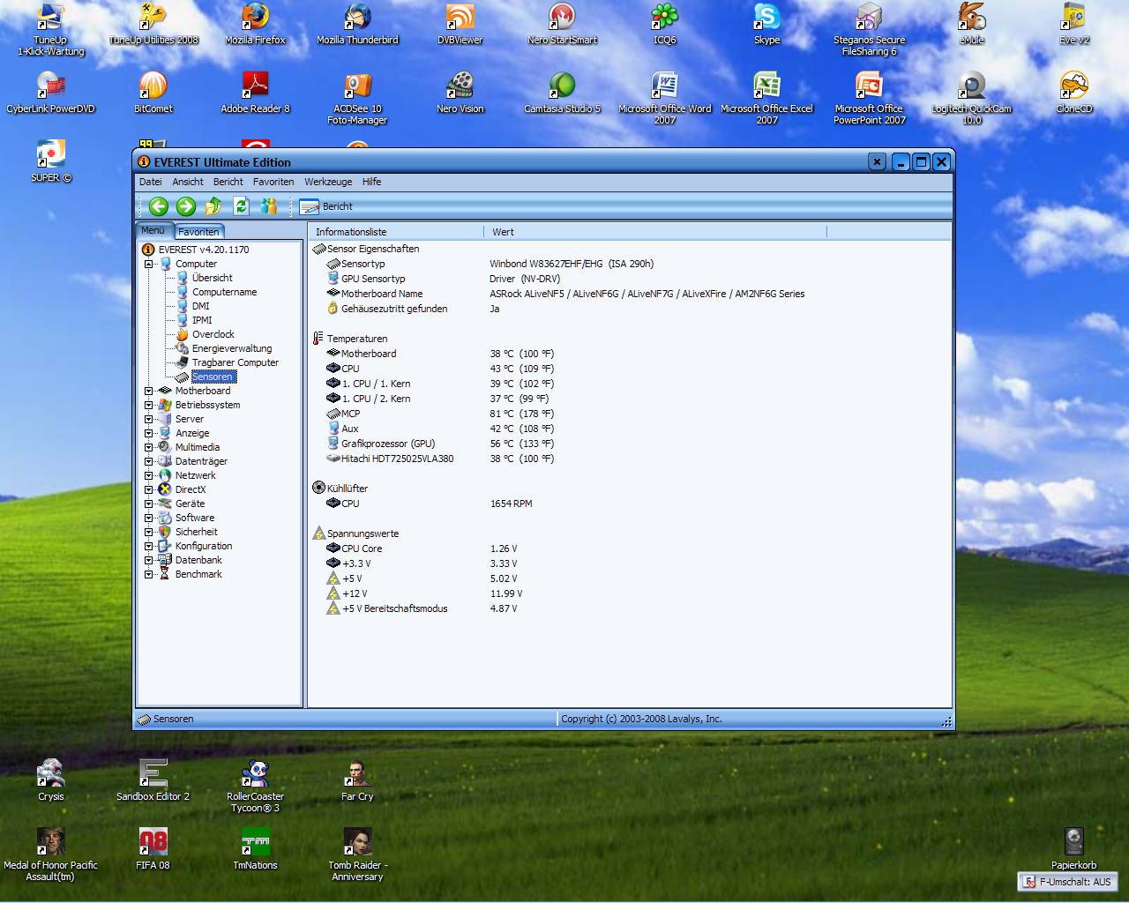Switch to the Favoriten tab
Image resolution: width=1129 pixels, height=903 pixels.
(x=198, y=232)
